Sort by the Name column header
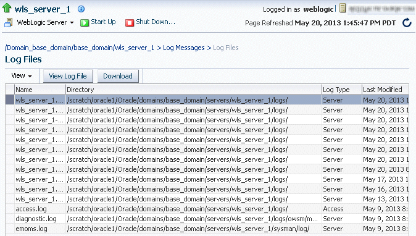The height and width of the screenshot is (236, 416). [40, 90]
